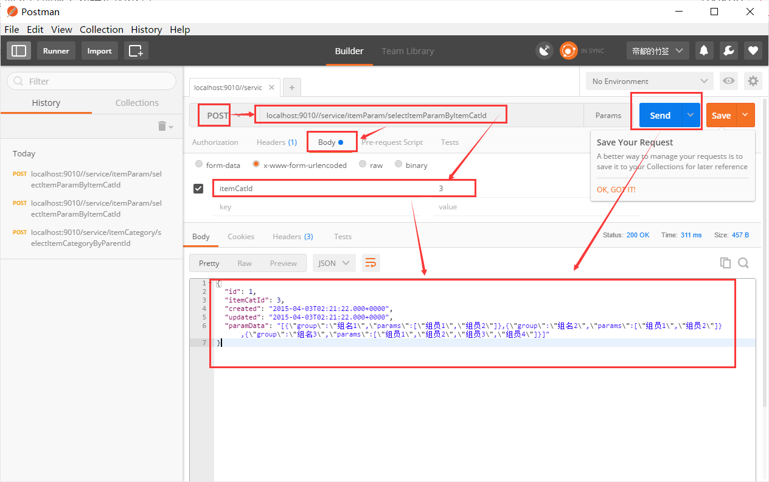Switch to the Team Library tab
Screen dimensions: 769x482
408,51
